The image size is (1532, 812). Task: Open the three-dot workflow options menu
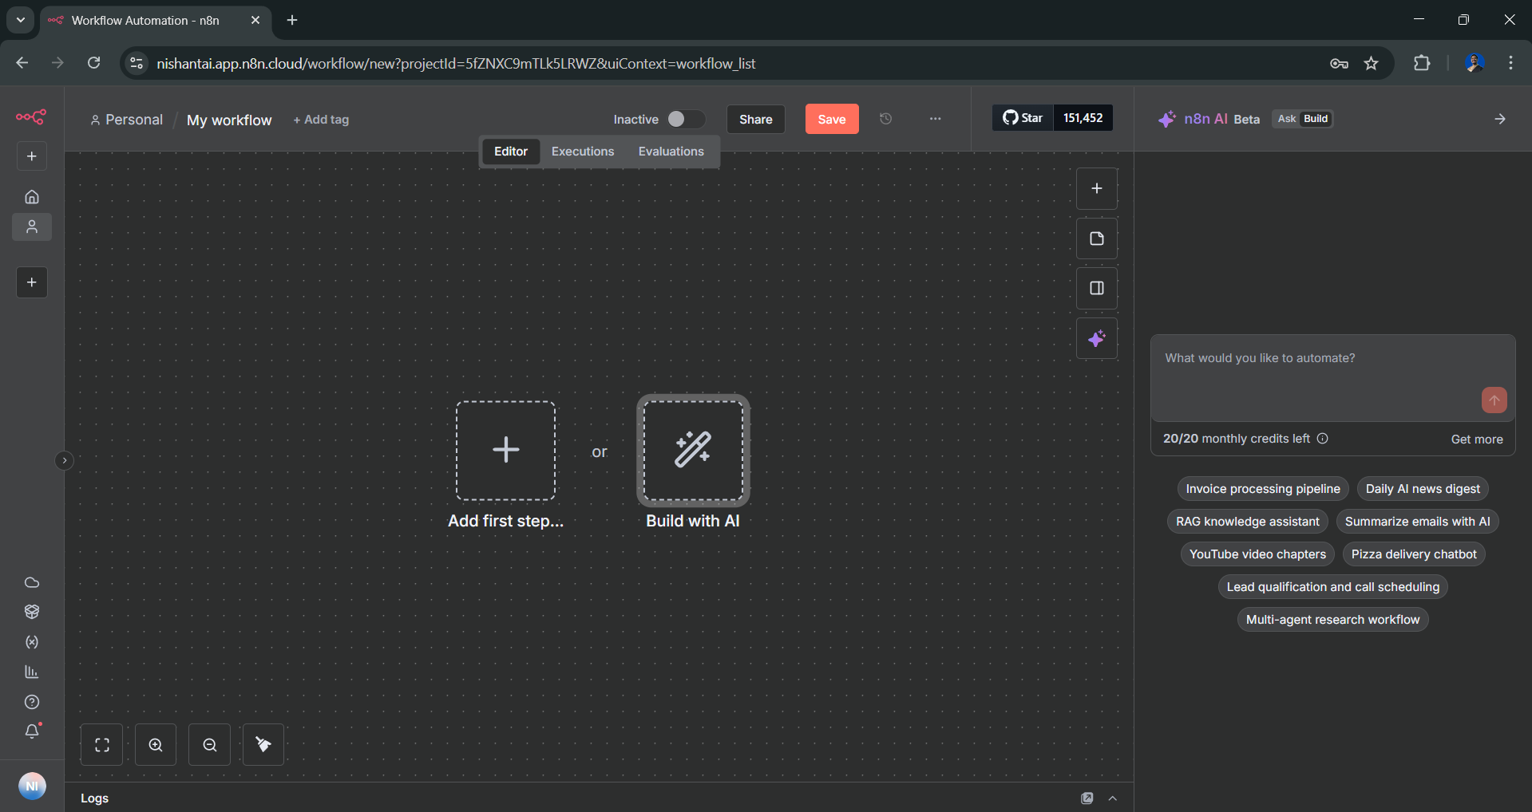935,119
